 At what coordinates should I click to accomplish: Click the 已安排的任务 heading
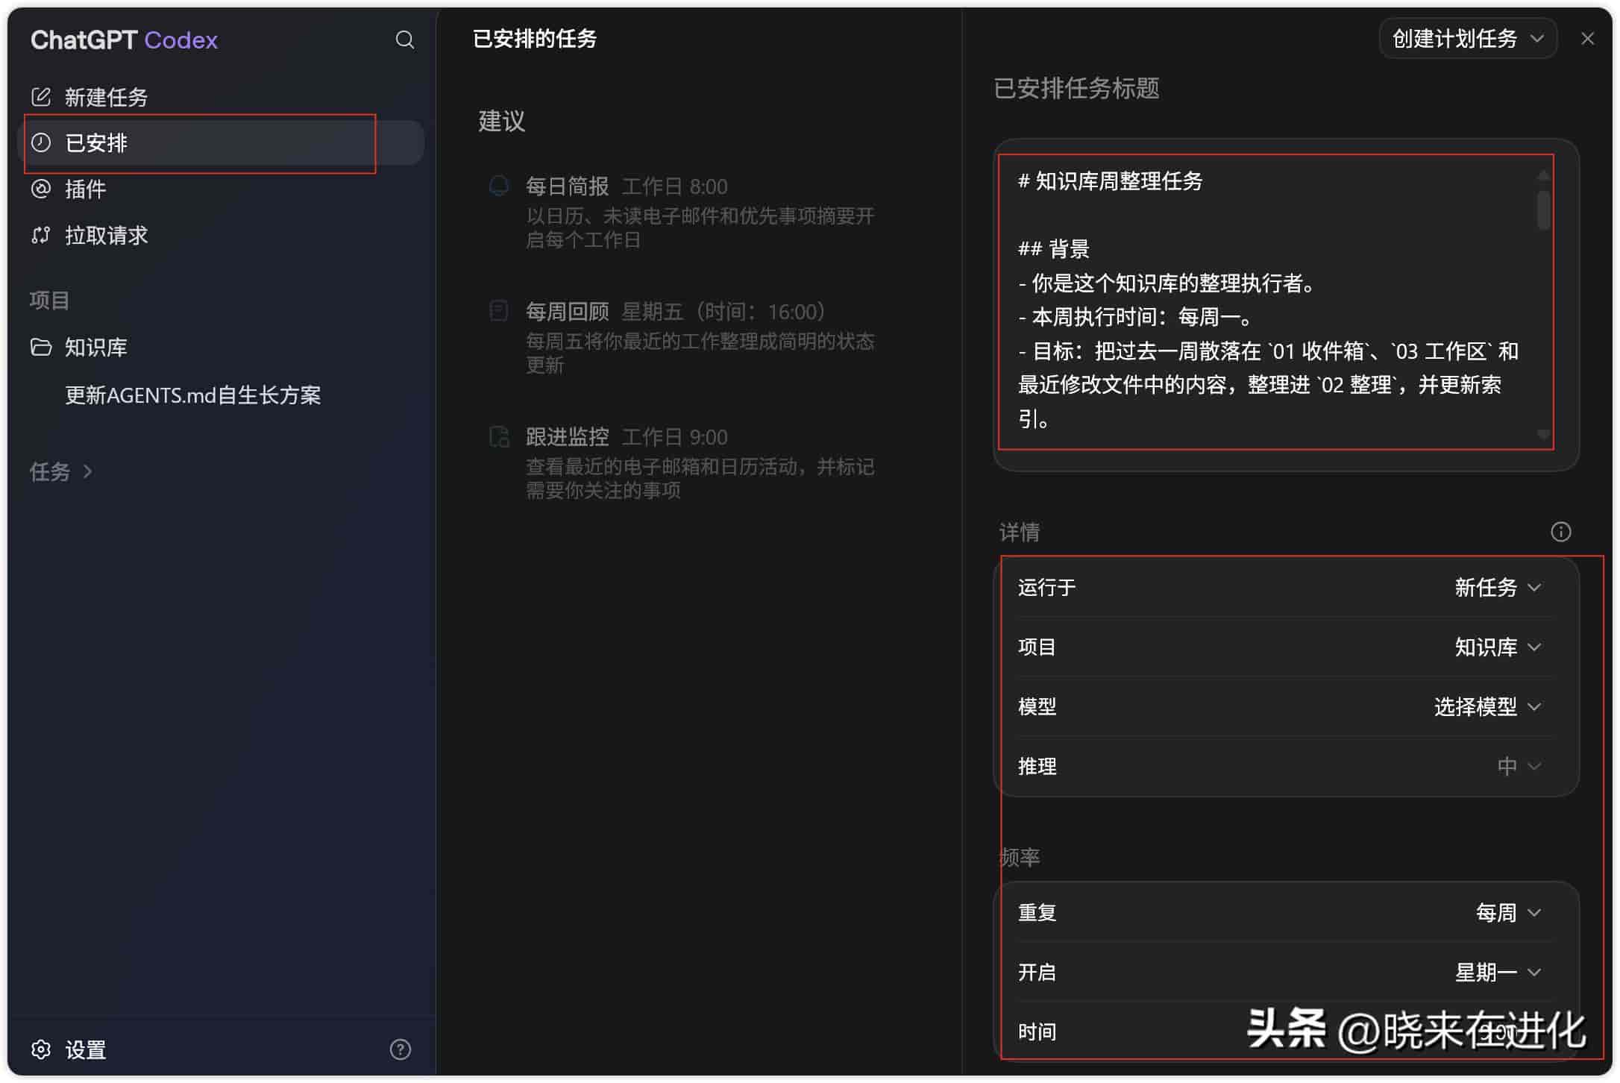[535, 39]
